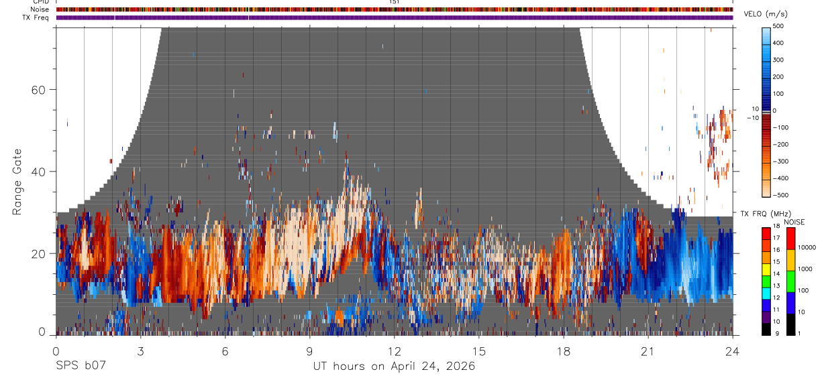
Task: Click the 3 tick on UT hours axis
Action: 140,351
